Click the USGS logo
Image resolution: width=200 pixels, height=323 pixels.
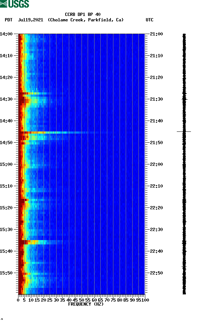tap(14, 4)
